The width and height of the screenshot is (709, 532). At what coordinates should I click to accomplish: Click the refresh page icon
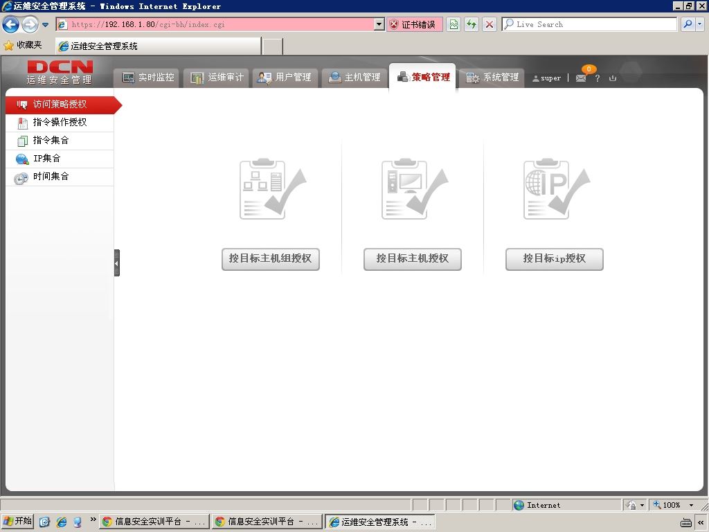[472, 24]
